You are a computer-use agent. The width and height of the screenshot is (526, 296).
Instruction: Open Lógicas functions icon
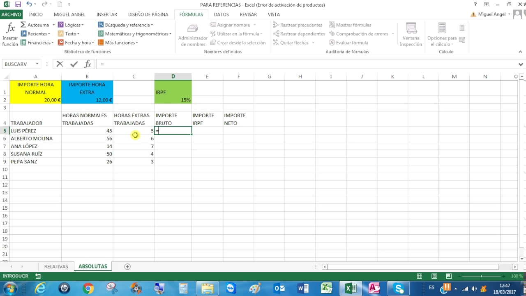point(61,25)
